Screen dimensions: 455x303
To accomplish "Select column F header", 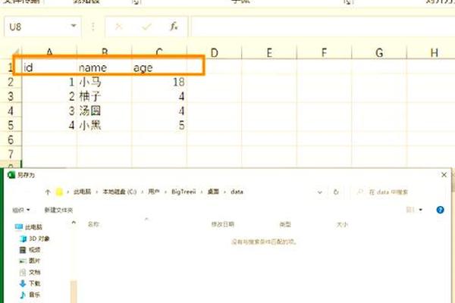I will pyautogui.click(x=324, y=53).
